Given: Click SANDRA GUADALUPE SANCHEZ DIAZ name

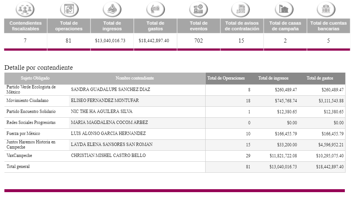Looking at the screenshot, I should [111, 89].
